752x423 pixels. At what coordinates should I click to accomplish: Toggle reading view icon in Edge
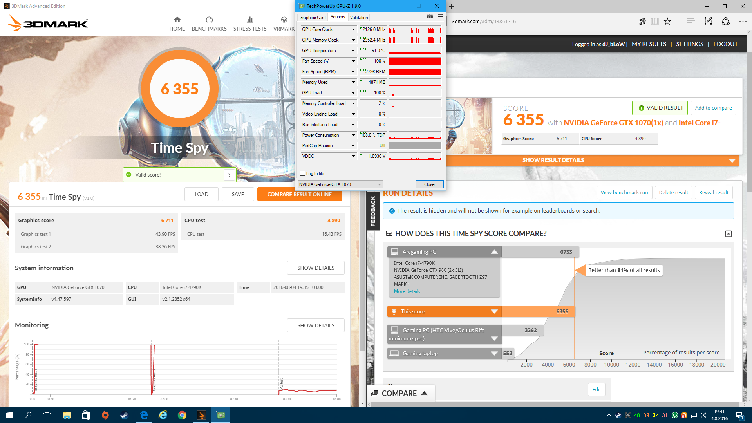click(x=655, y=21)
